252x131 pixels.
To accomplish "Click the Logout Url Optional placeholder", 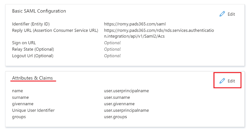I will [112, 56].
